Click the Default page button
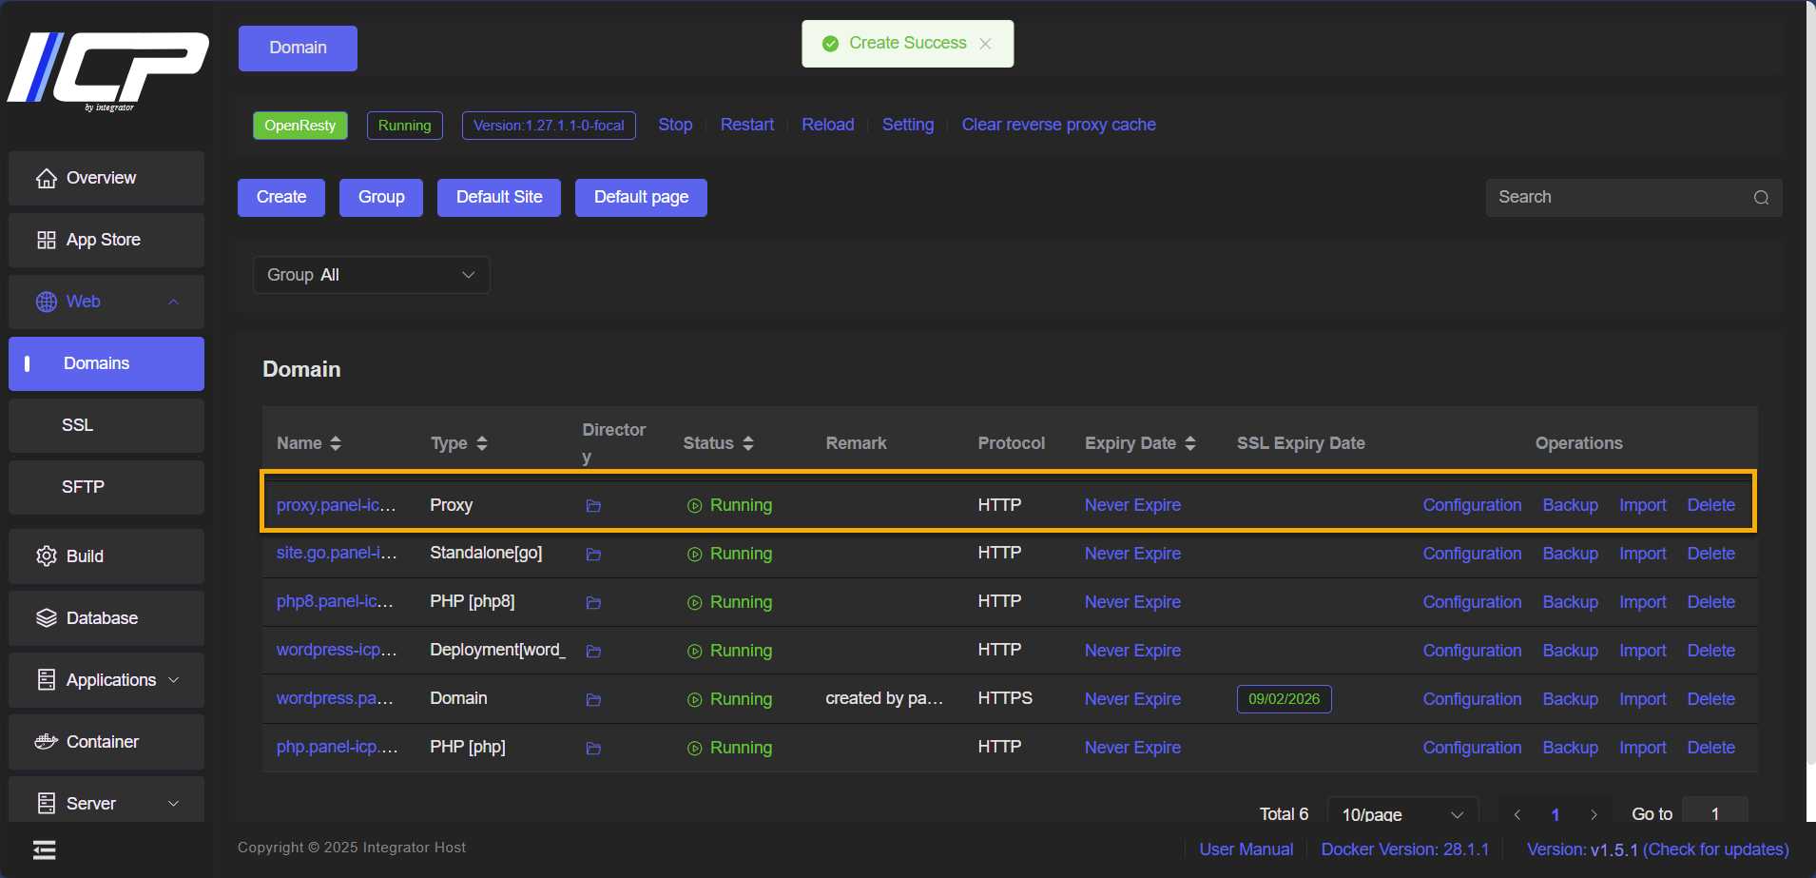Screen dimensions: 1816x878 tap(641, 198)
